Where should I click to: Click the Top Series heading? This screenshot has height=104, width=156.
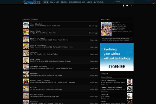[105, 20]
